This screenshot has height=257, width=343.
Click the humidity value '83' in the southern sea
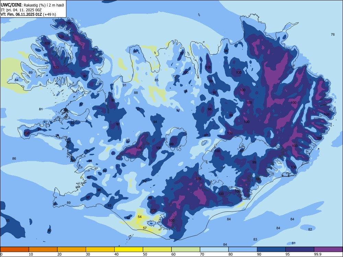(255, 239)
